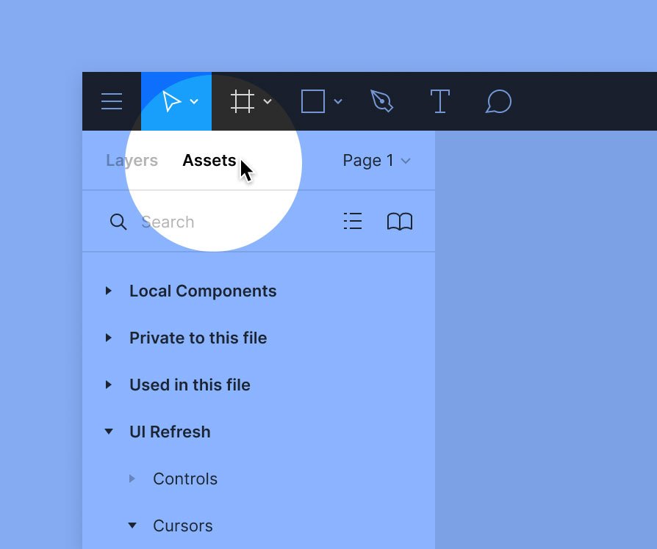The image size is (657, 549).
Task: Switch to the Layers tab
Action: [x=132, y=161]
